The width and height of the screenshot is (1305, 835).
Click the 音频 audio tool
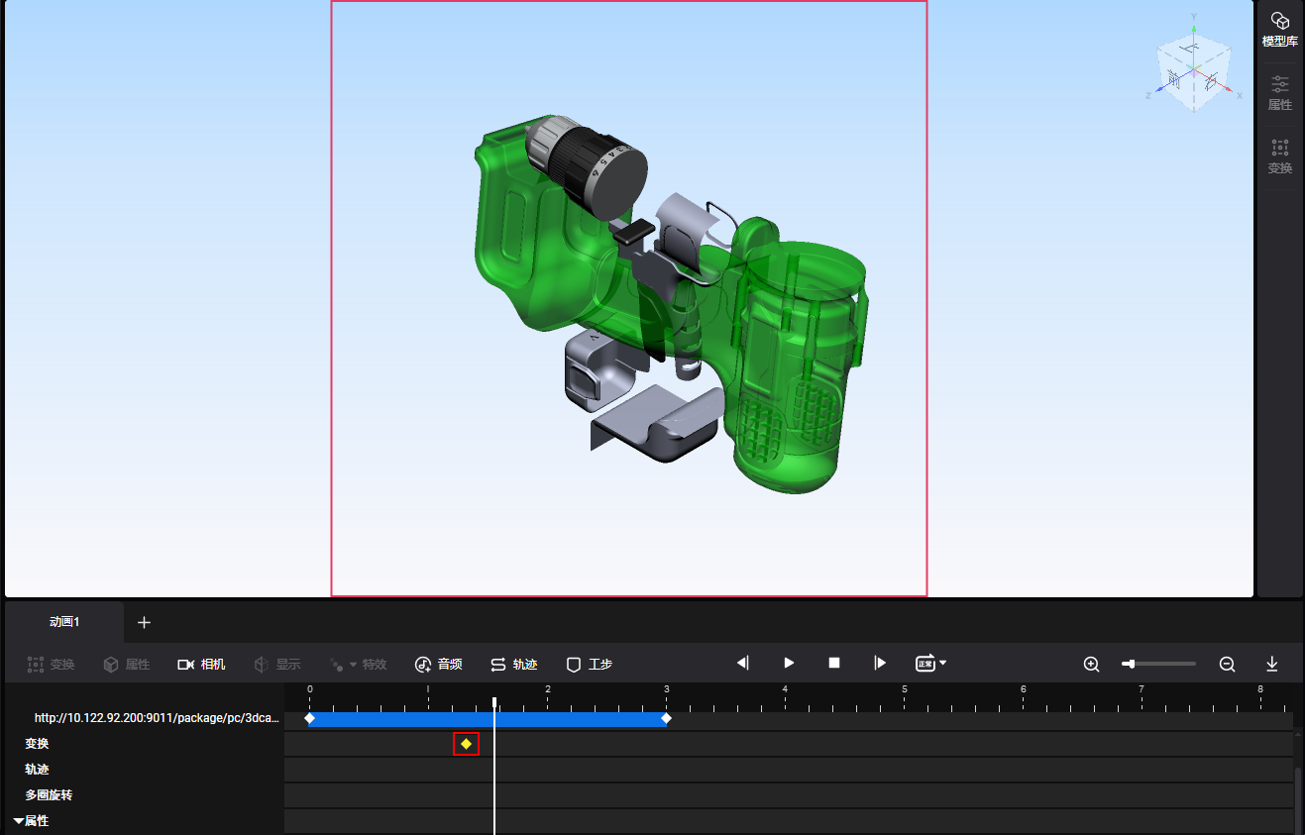[x=438, y=664]
